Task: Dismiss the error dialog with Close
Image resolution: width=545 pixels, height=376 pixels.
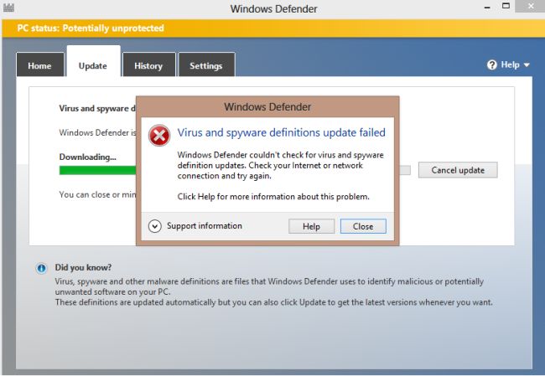Action: (363, 226)
